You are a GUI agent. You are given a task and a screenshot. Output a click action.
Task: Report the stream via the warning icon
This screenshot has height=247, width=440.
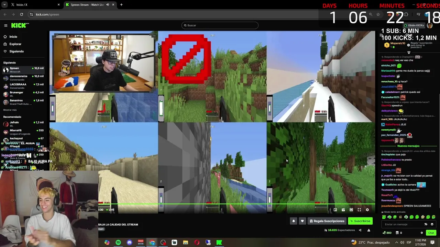pos(368,230)
